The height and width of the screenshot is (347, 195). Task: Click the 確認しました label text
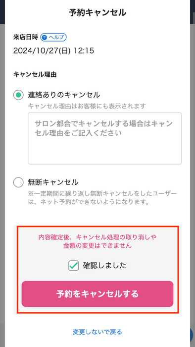105,265
